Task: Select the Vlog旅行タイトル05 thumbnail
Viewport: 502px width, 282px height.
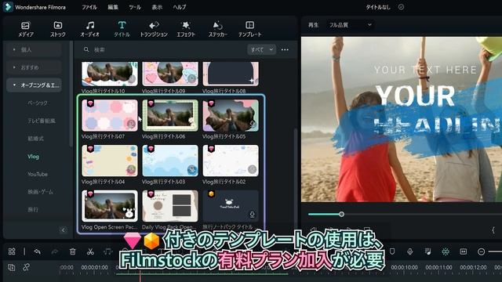Action: (231, 115)
